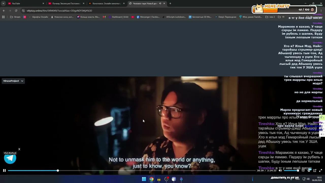Pause the movie playback
Image resolution: width=325 pixels, height=183 pixels.
(4, 171)
